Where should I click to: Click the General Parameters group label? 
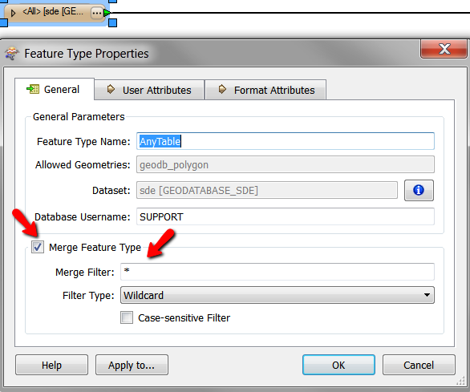pyautogui.click(x=79, y=116)
